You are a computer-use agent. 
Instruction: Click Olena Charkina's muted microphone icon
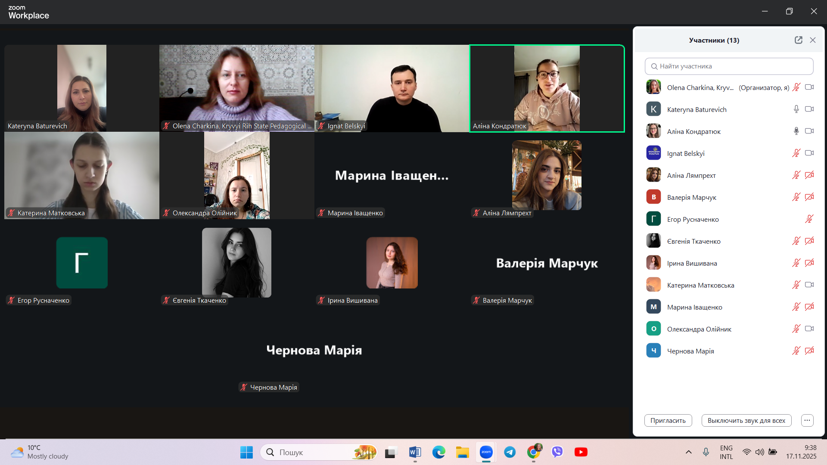(x=796, y=87)
